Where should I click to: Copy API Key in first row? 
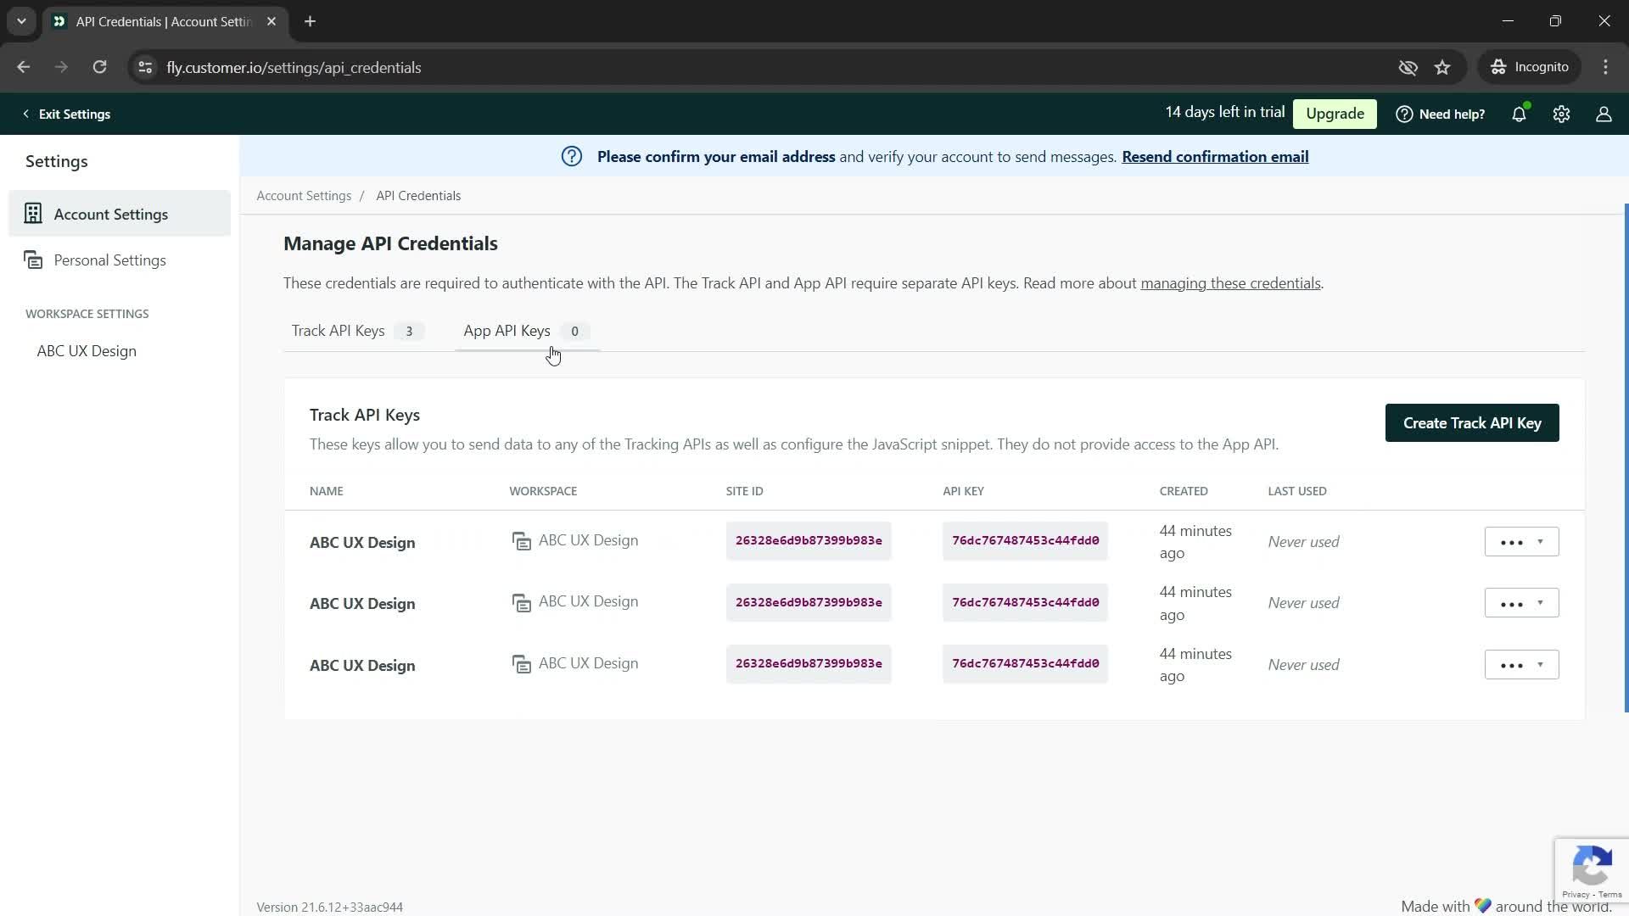pyautogui.click(x=1025, y=541)
